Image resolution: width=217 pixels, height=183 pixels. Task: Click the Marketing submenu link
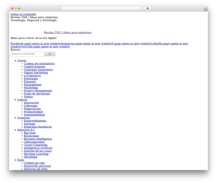pyautogui.click(x=31, y=88)
